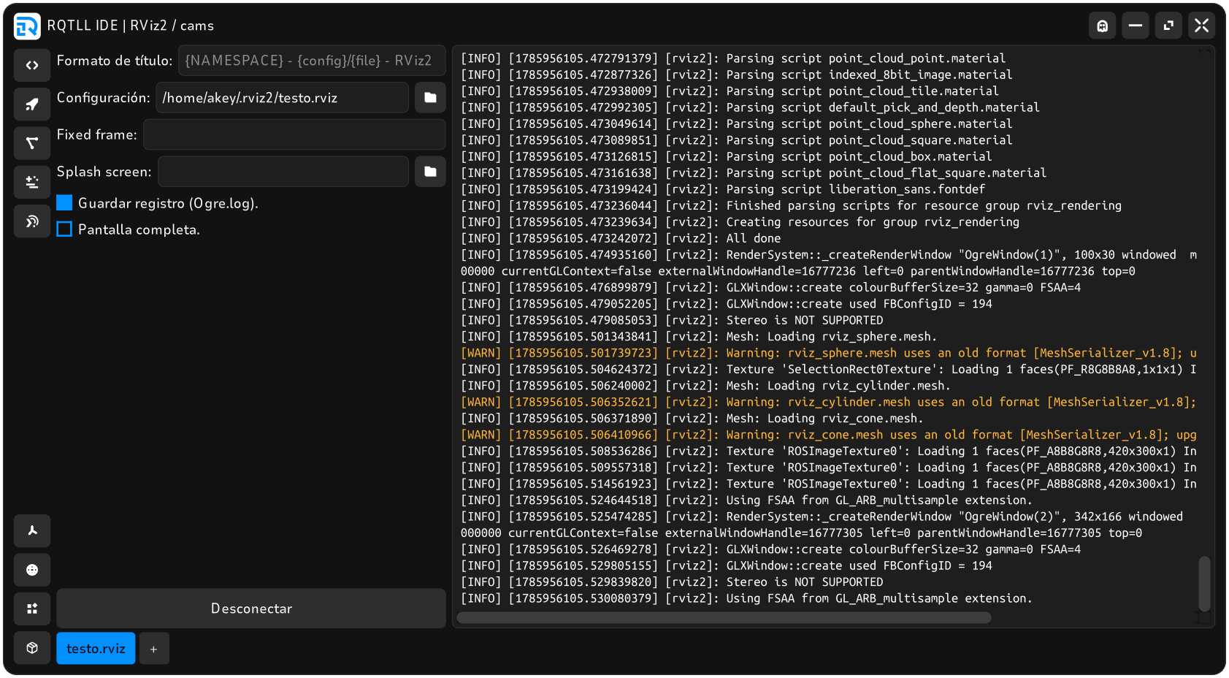
Task: Click 'Parsing script point_cloud_point.material' line
Action: point(732,58)
